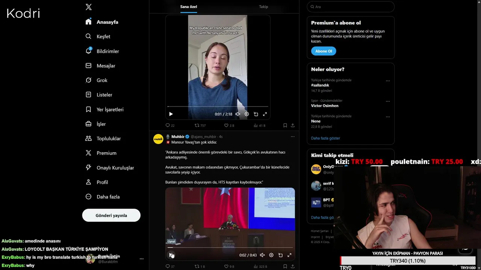Reply to Muhbir post with 37 comments
481x270 pixels.
click(x=170, y=266)
